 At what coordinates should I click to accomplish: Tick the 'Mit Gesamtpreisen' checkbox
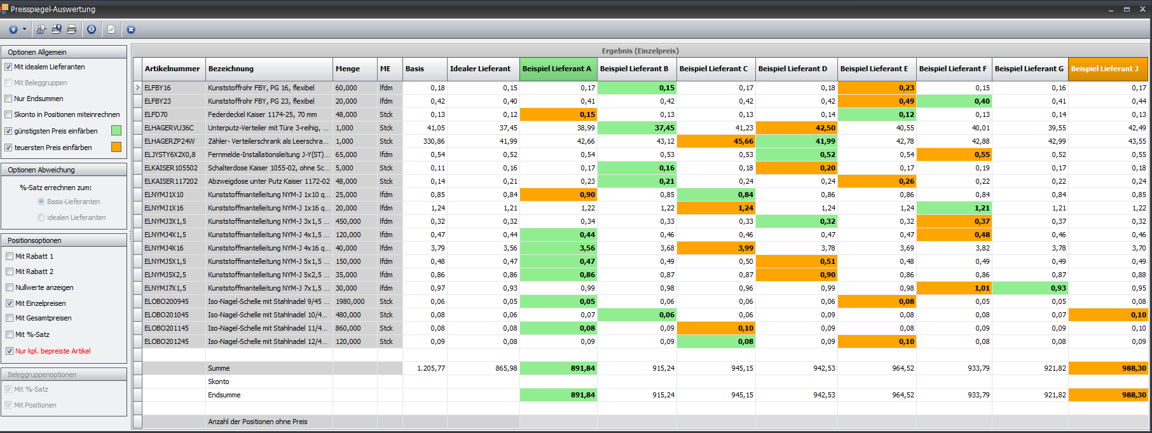point(10,318)
